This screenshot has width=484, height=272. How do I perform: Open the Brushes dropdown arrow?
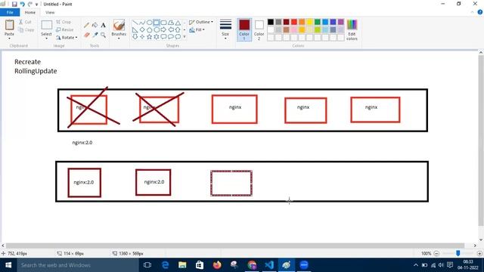(x=119, y=39)
